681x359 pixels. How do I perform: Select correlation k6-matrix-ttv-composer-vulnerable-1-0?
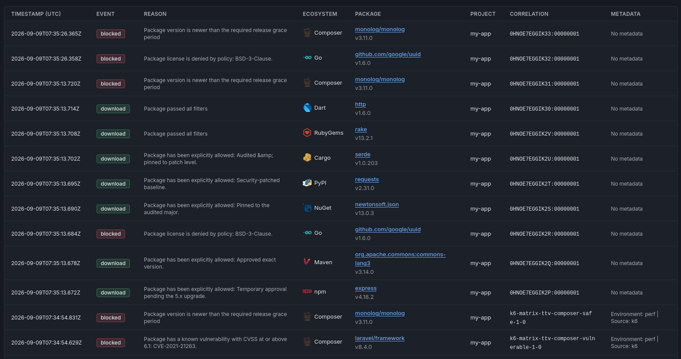pos(552,343)
